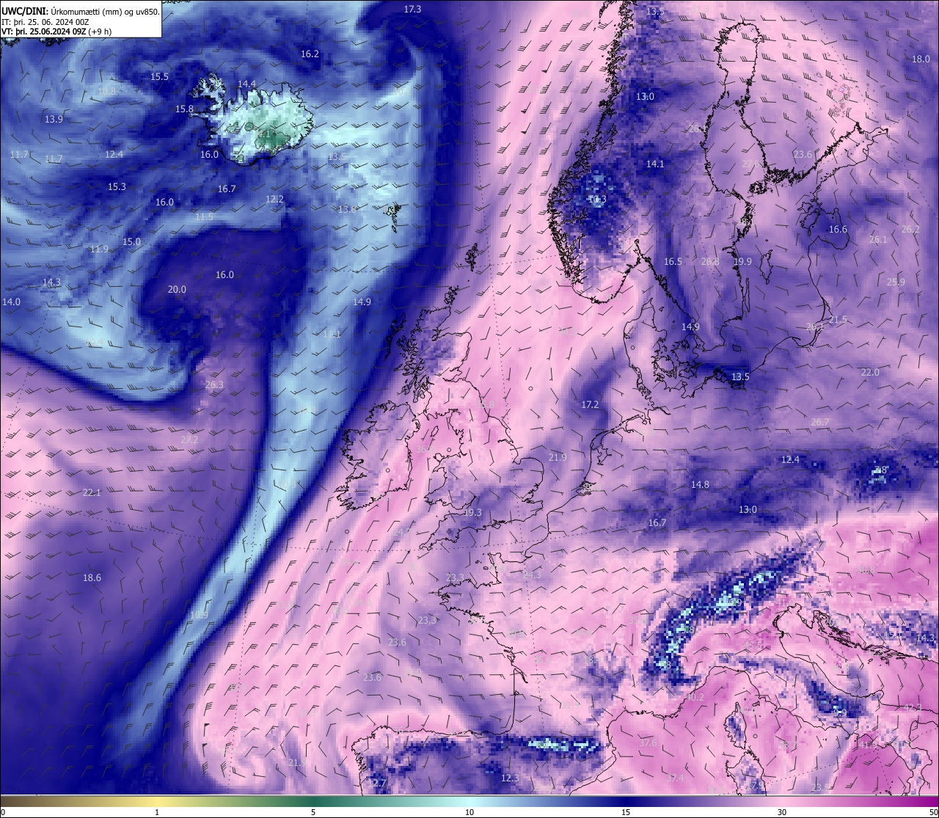
Task: Click the 21.9 value east of England
Action: (x=558, y=457)
